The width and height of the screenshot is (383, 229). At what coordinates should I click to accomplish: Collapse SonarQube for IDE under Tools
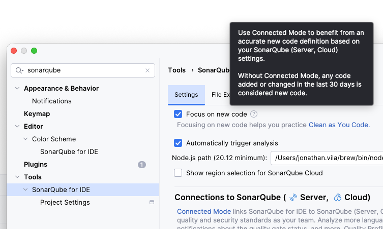(x=25, y=190)
